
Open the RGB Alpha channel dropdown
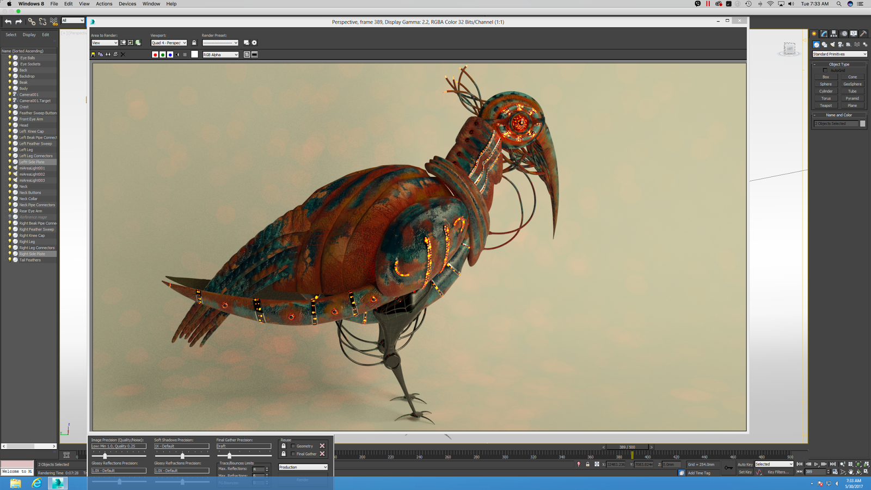pos(220,54)
